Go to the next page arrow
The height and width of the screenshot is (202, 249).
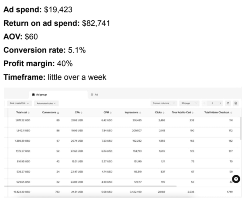pyautogui.click(x=220, y=103)
